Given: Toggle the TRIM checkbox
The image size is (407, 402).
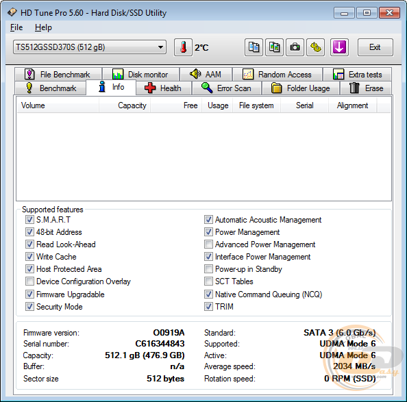Looking at the screenshot, I should [208, 307].
